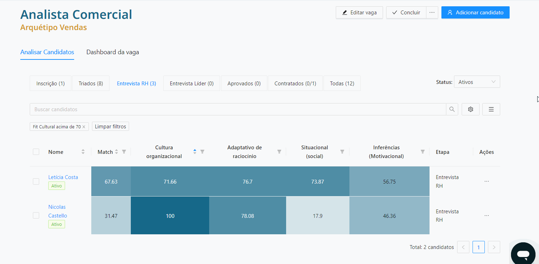Check the select-all checkbox in table header
The height and width of the screenshot is (264, 539).
tap(36, 152)
